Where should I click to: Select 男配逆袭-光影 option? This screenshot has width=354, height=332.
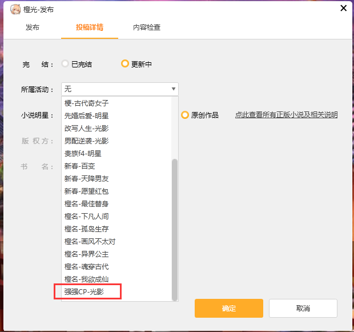86,141
